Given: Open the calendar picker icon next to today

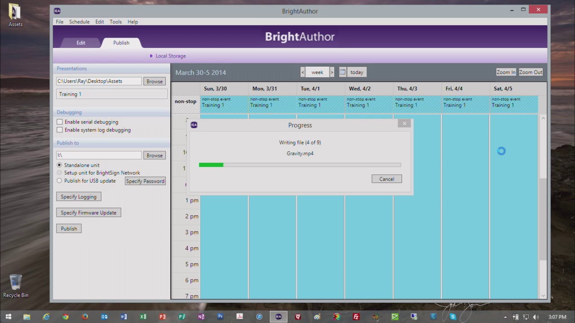Looking at the screenshot, I should [342, 72].
